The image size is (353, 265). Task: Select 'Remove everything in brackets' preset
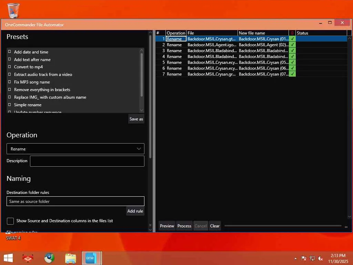coord(42,90)
